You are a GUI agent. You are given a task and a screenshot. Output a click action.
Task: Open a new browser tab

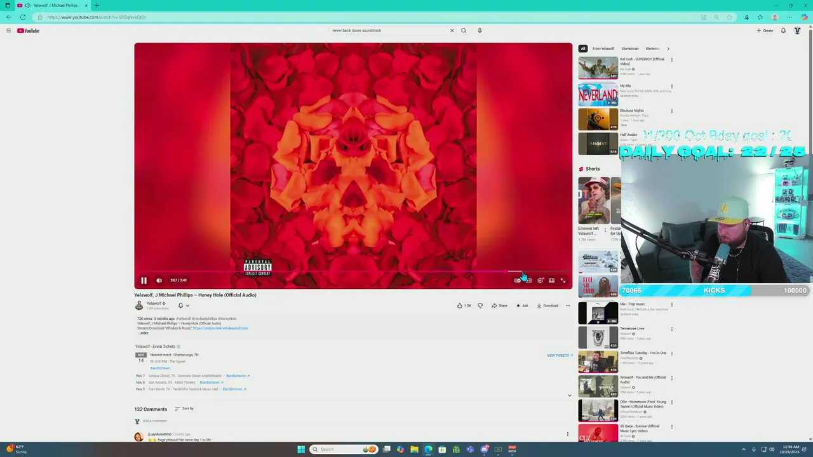click(x=97, y=5)
